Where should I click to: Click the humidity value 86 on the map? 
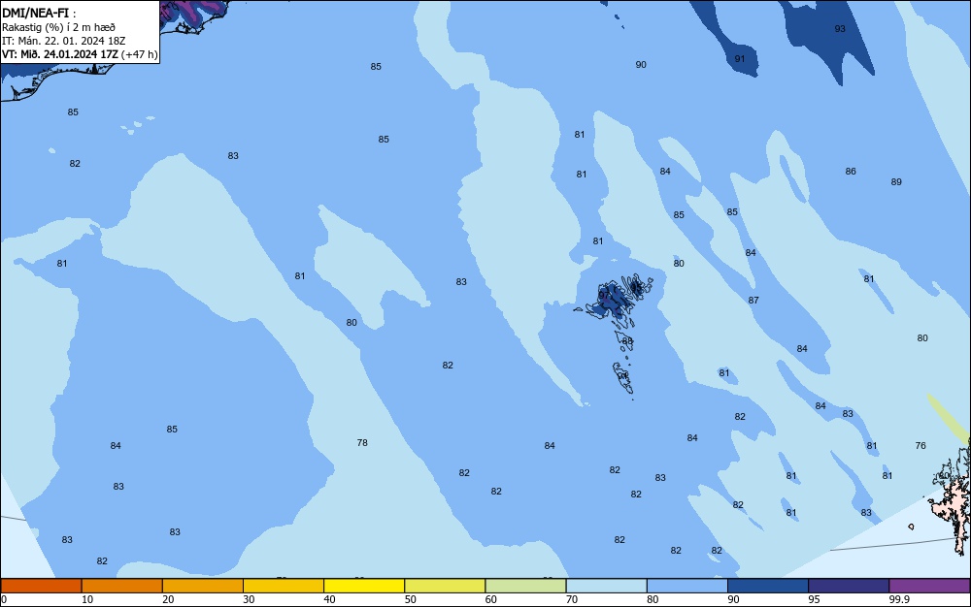pyautogui.click(x=851, y=172)
